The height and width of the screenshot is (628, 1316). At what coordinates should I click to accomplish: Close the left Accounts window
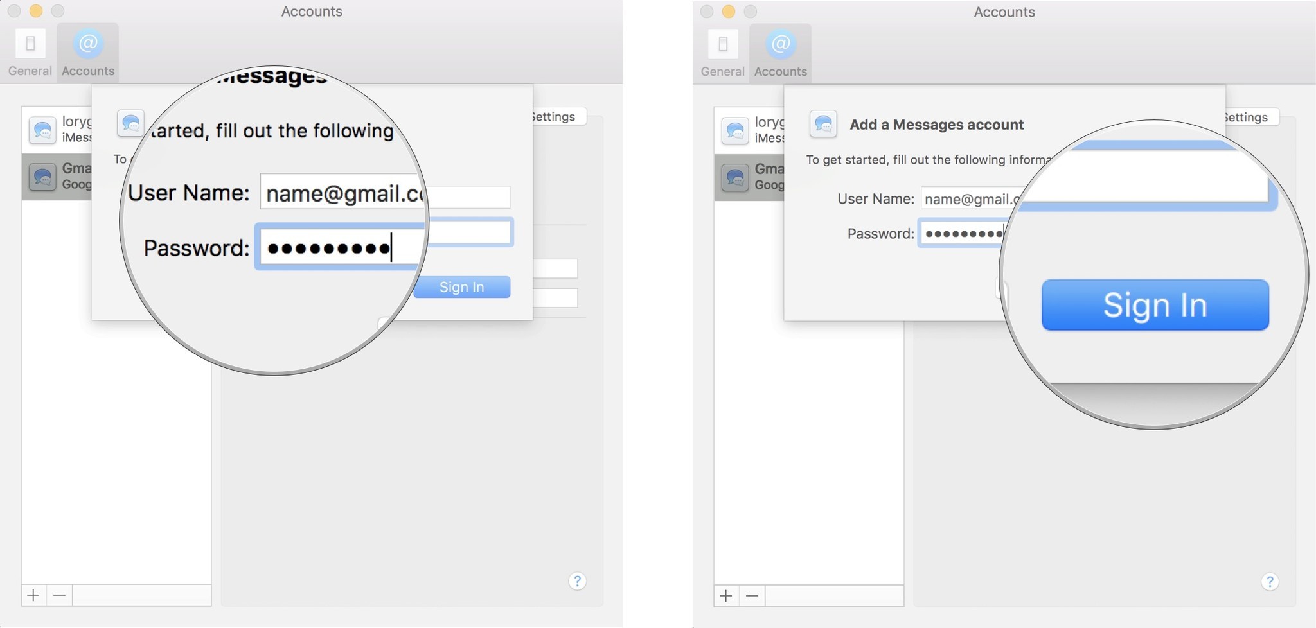[14, 11]
